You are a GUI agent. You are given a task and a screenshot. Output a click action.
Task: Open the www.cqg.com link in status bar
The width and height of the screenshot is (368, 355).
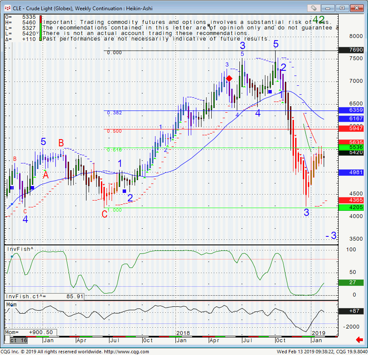point(126,352)
